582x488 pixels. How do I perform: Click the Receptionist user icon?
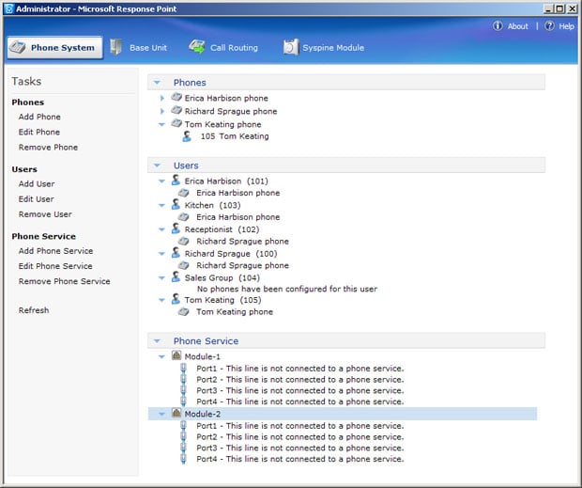click(x=176, y=228)
